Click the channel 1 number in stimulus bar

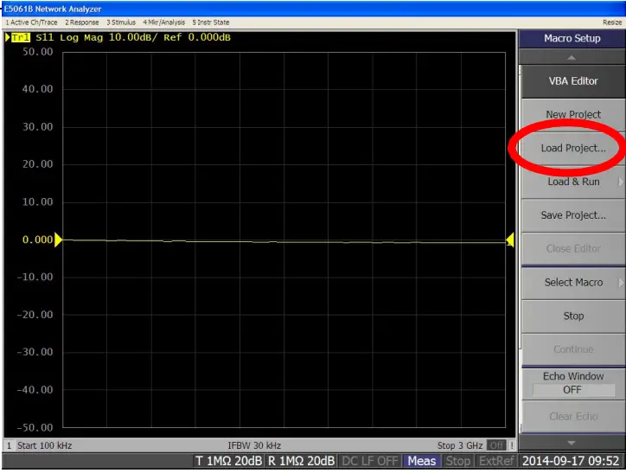[10, 445]
